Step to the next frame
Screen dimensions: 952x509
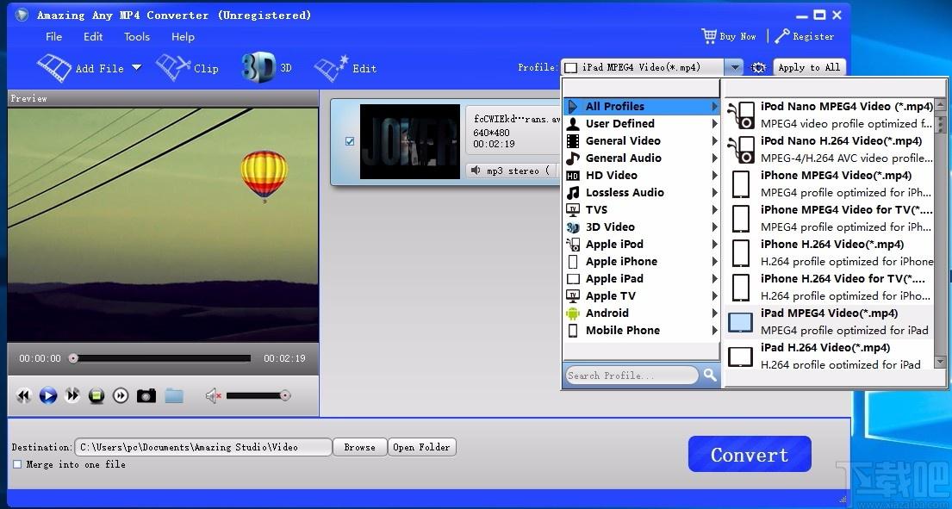pyautogui.click(x=121, y=396)
